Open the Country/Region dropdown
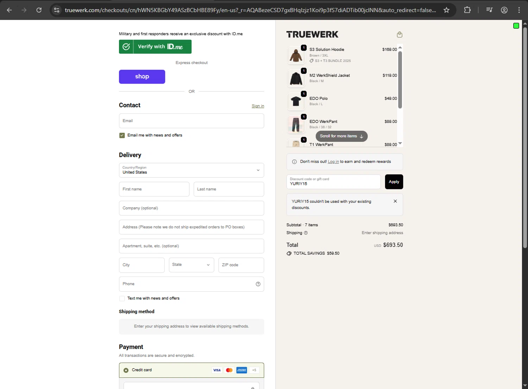528x389 pixels. tap(191, 170)
